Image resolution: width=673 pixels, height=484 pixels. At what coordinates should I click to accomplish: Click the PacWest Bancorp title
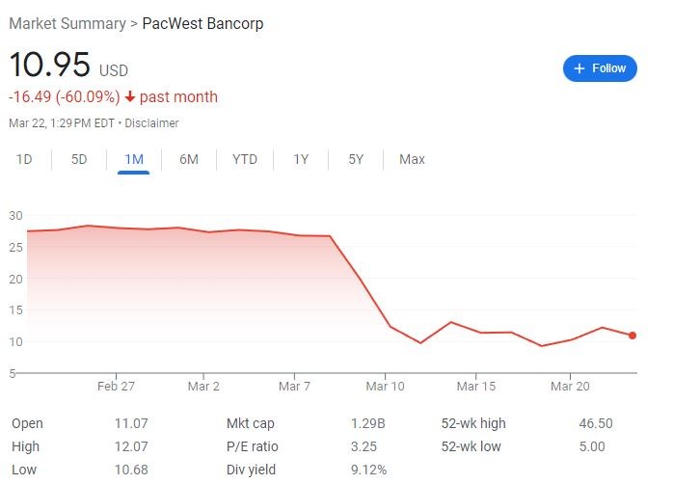pos(202,23)
